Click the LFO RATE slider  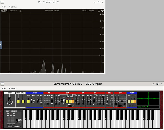click(x=45, y=101)
